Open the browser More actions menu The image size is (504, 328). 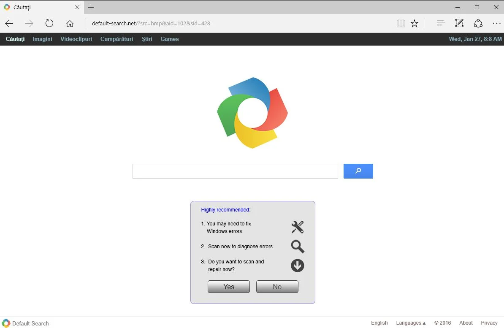point(496,23)
